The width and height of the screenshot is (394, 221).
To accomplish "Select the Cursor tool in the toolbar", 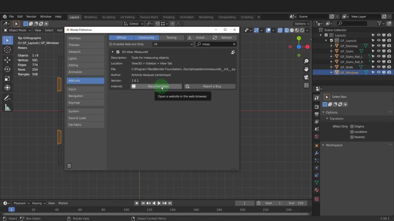I will point(7,50).
